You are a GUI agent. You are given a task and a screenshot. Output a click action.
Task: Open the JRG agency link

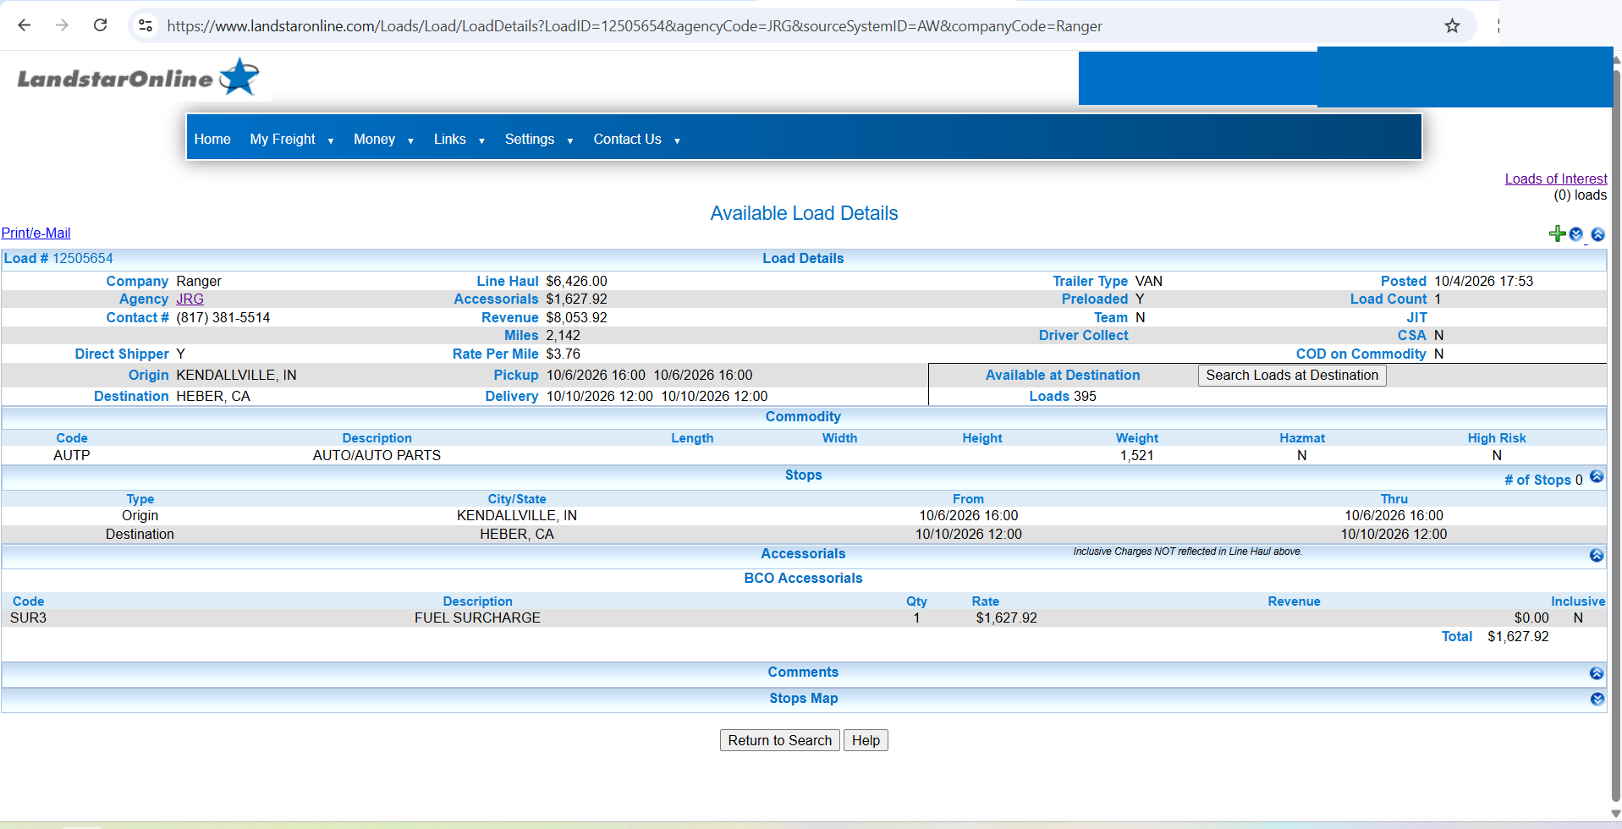(x=190, y=299)
